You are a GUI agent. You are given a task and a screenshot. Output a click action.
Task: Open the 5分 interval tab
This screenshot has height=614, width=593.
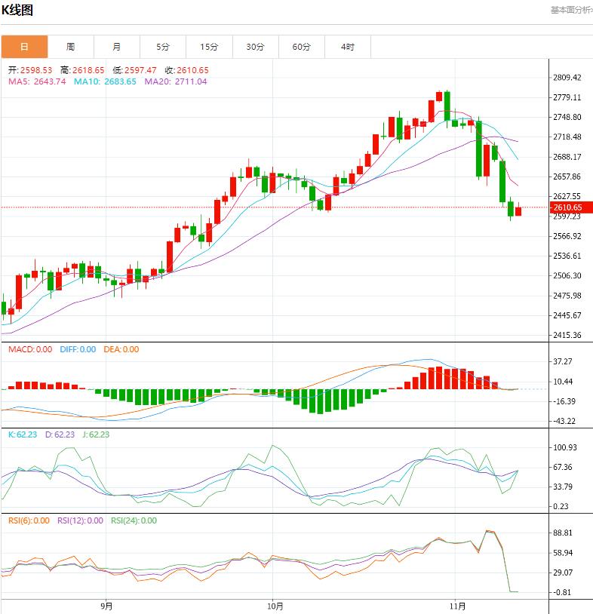(163, 47)
